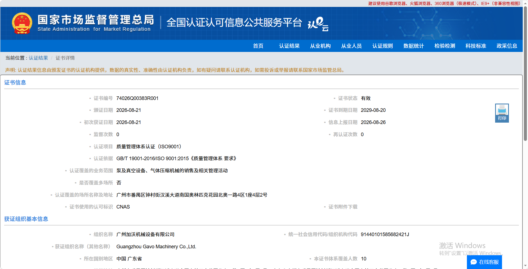The height and width of the screenshot is (269, 528).
Task: Click organization name 广州加沃机械设备有限公司
Action: 145,234
